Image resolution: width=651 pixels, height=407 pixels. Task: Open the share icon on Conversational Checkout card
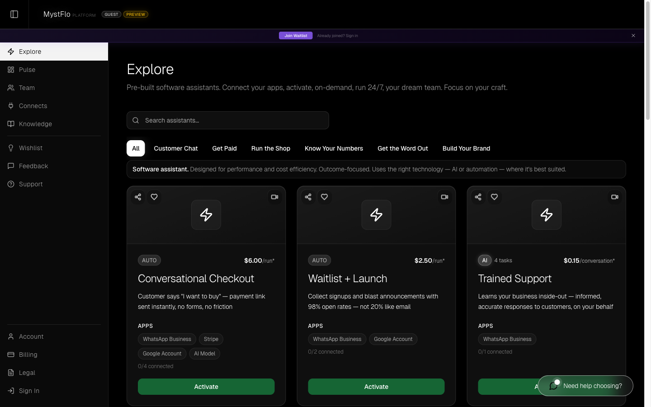coord(138,197)
